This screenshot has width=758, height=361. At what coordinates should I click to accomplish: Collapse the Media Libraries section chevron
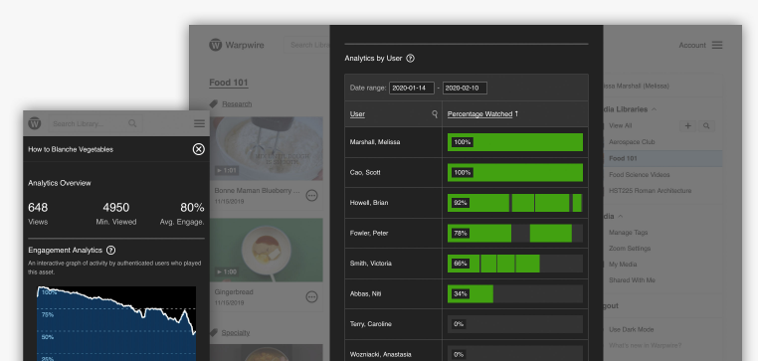pos(655,109)
